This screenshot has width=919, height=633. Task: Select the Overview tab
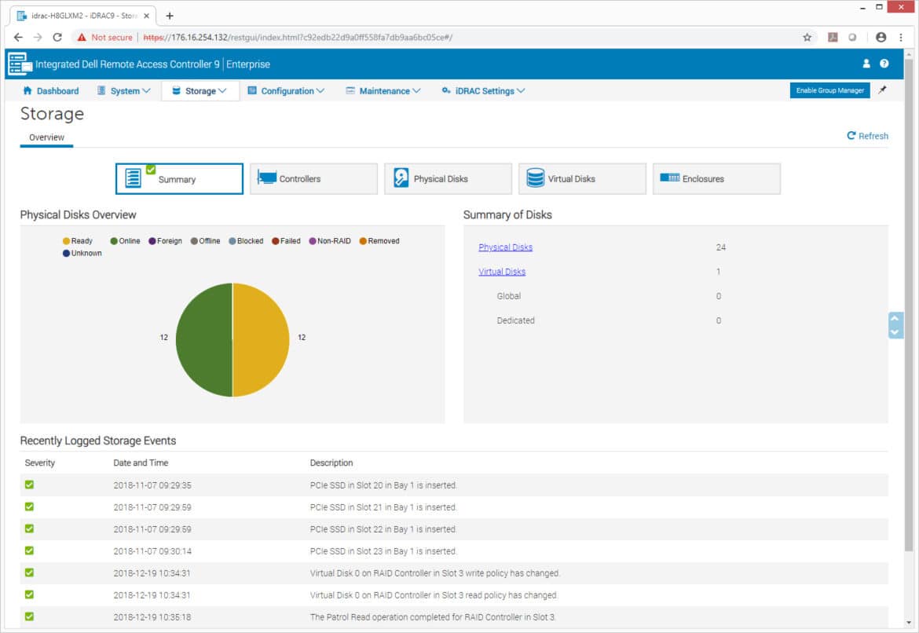click(47, 137)
